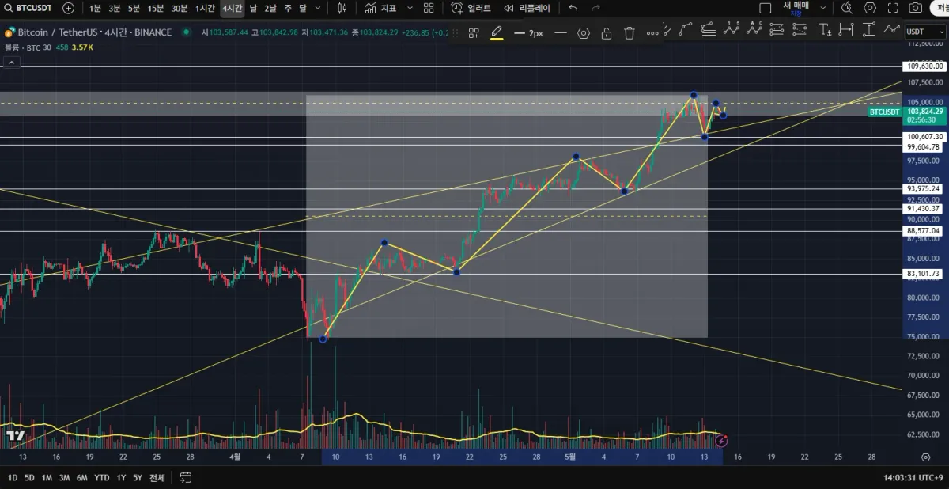The width and height of the screenshot is (949, 489).
Task: Set the range to 1M
Action: coord(47,477)
